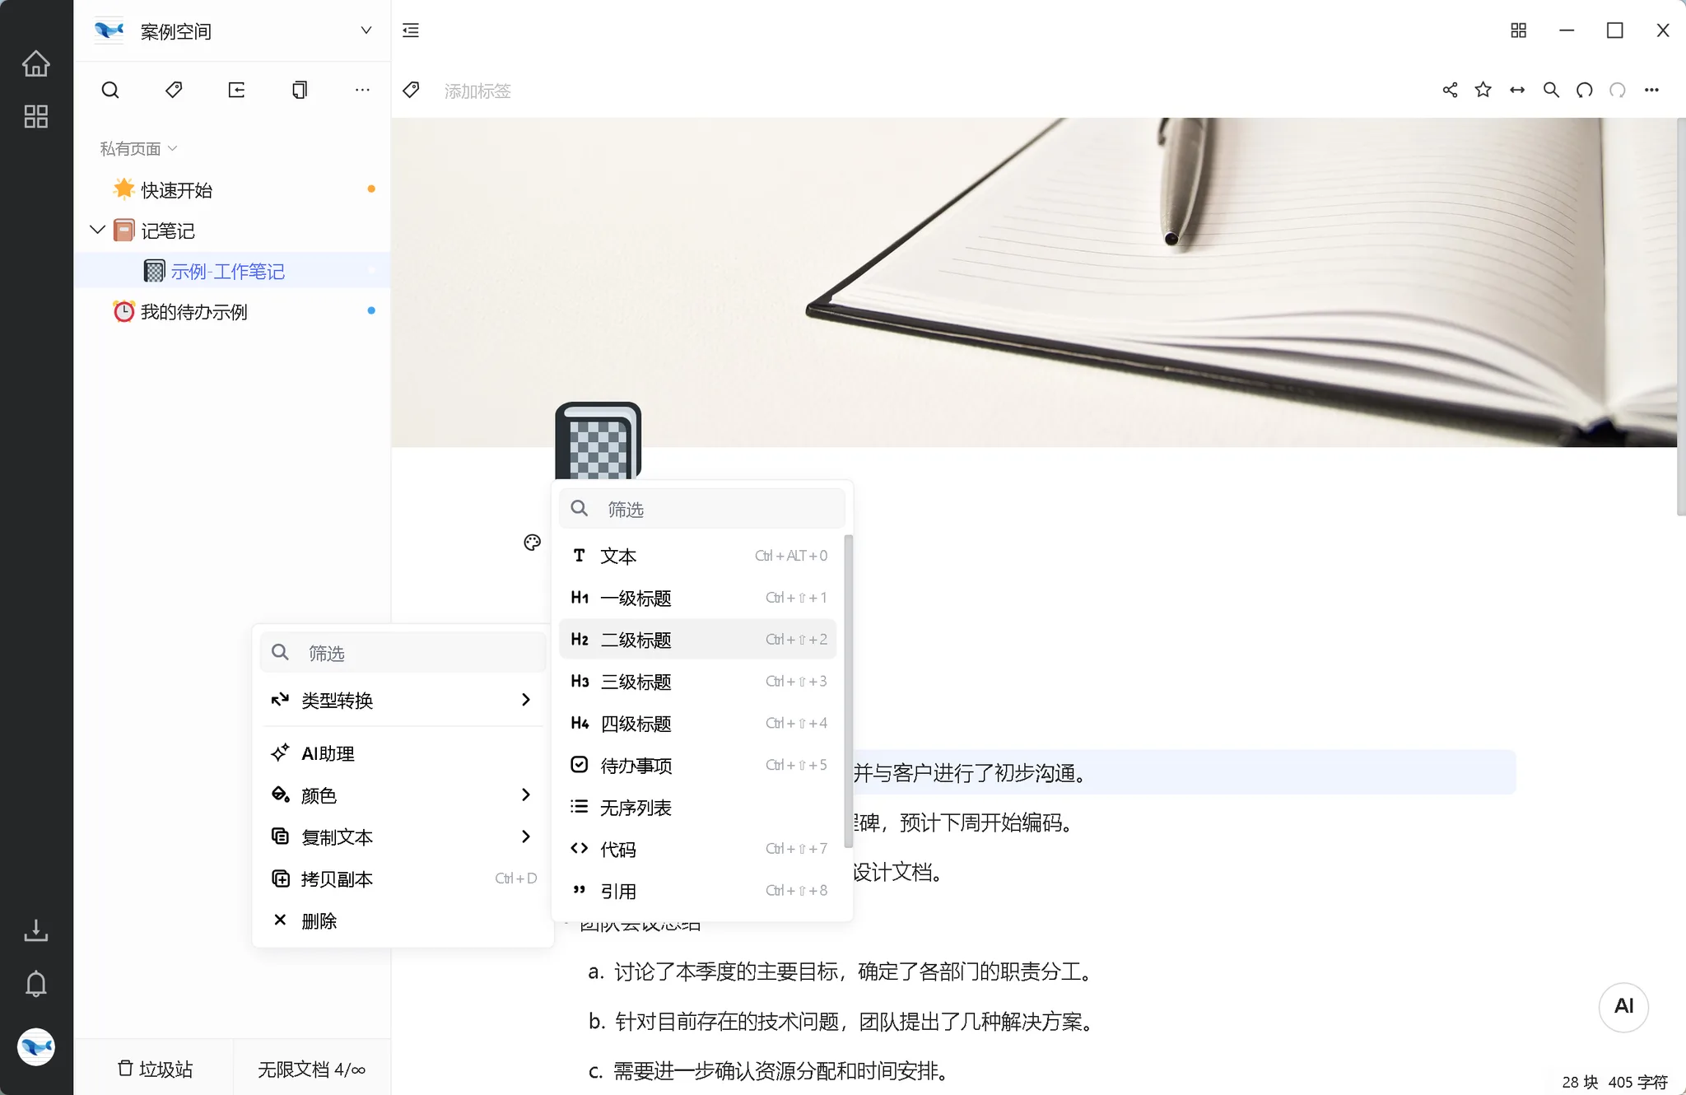Open the page more menu ellipsis at top right
The height and width of the screenshot is (1095, 1686).
coord(1651,90)
